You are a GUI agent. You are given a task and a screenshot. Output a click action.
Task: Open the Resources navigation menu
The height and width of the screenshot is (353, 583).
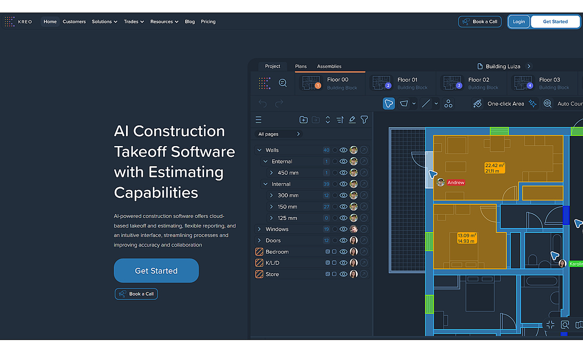164,22
